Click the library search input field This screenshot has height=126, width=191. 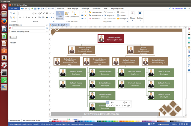(x=29, y=28)
